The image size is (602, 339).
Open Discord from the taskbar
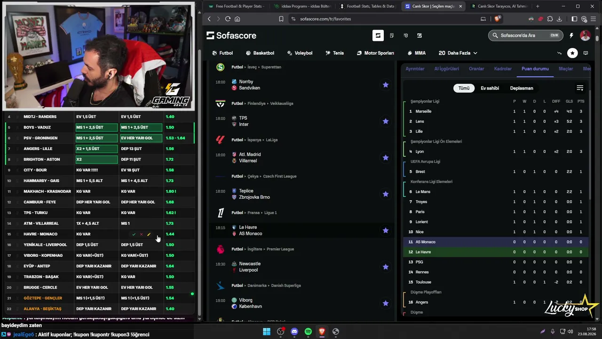click(x=294, y=331)
